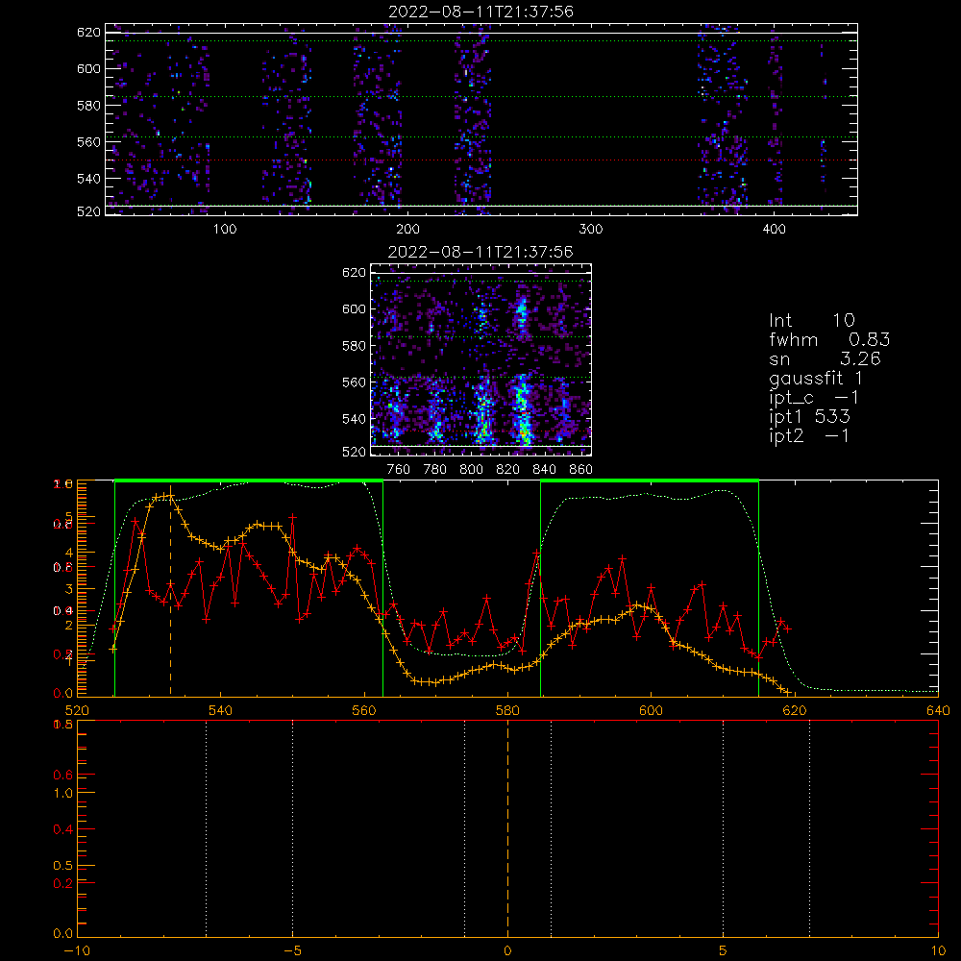
Task: Click the timestamp title above the middle zoomed image
Action: tap(480, 251)
